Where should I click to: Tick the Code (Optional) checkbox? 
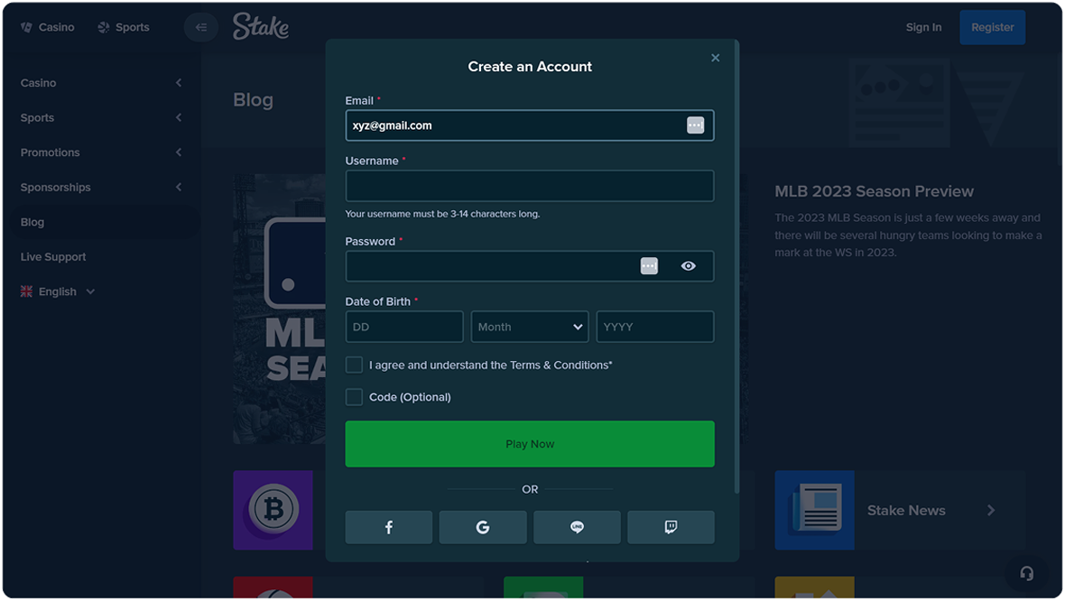point(354,396)
